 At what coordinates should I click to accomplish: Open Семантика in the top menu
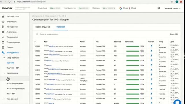pyautogui.click(x=42, y=8)
